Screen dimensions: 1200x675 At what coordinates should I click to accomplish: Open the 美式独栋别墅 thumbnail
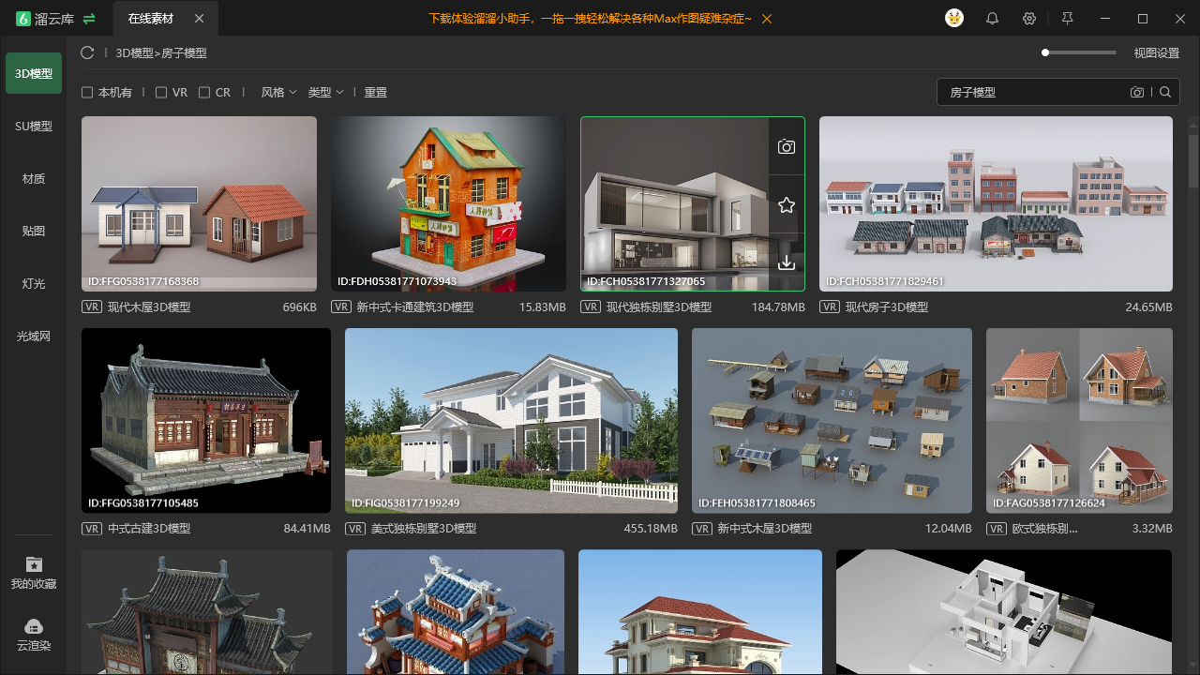511,420
